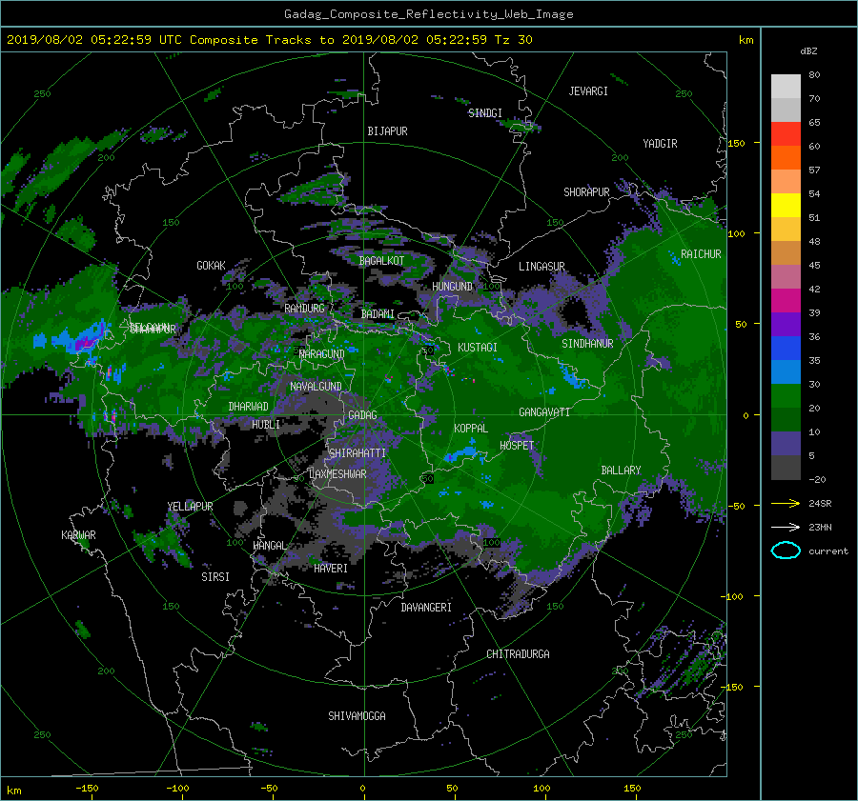Click the BALLARY city label
This screenshot has height=801, width=858.
(x=621, y=471)
